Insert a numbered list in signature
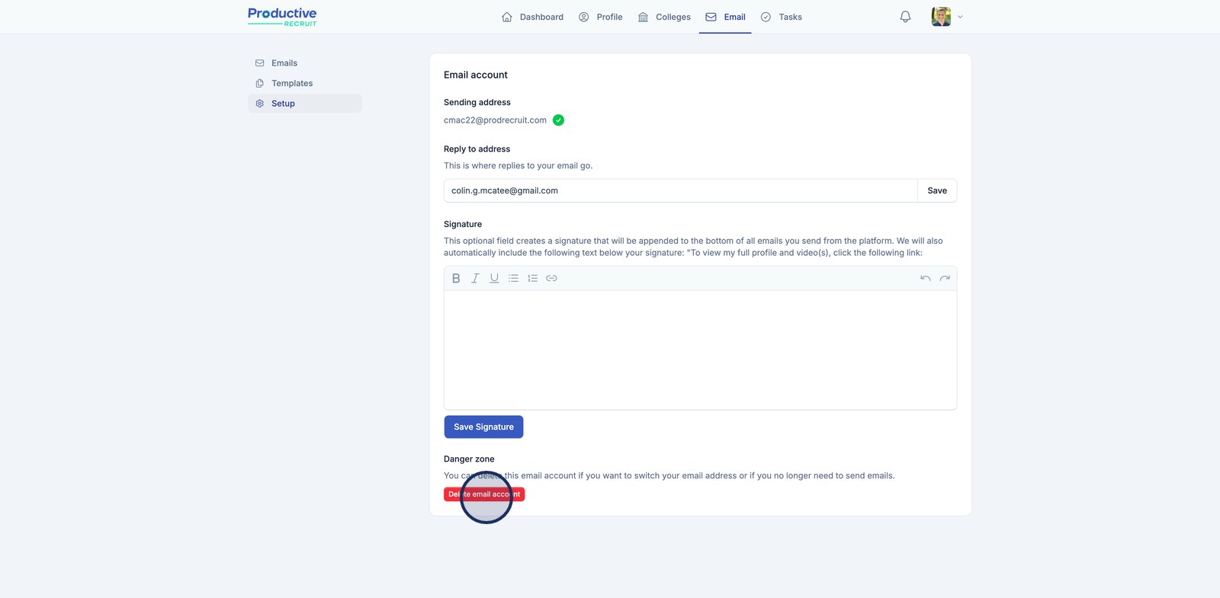Screen dimensions: 1220x598 coord(532,278)
